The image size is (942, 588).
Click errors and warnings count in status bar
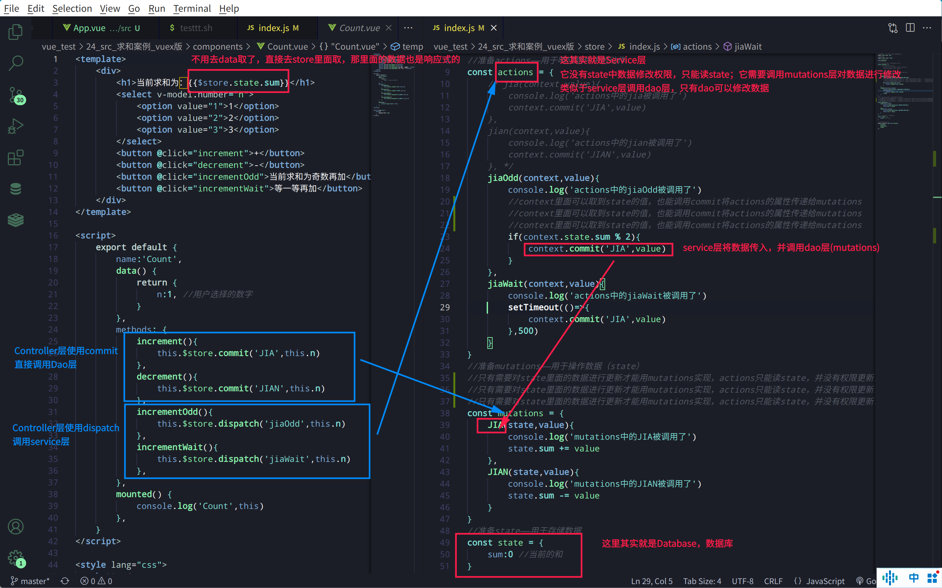coord(96,581)
